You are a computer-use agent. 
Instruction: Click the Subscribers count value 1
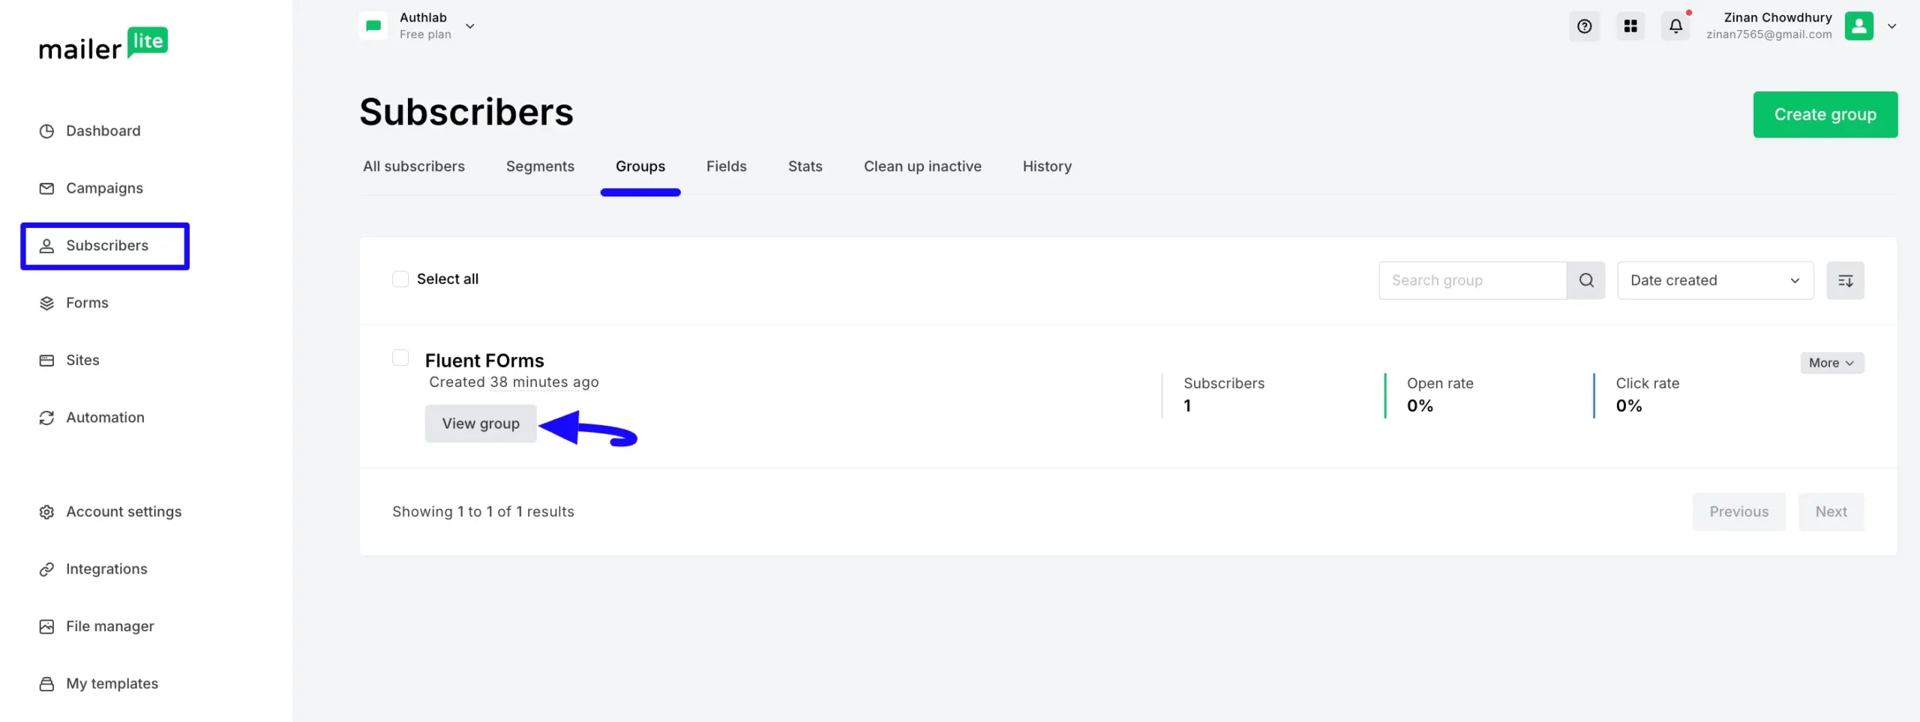point(1187,406)
